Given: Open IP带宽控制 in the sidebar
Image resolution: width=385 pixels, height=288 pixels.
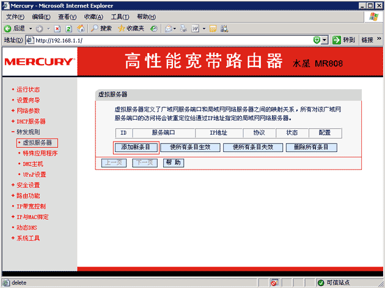Looking at the screenshot, I should (x=31, y=206).
